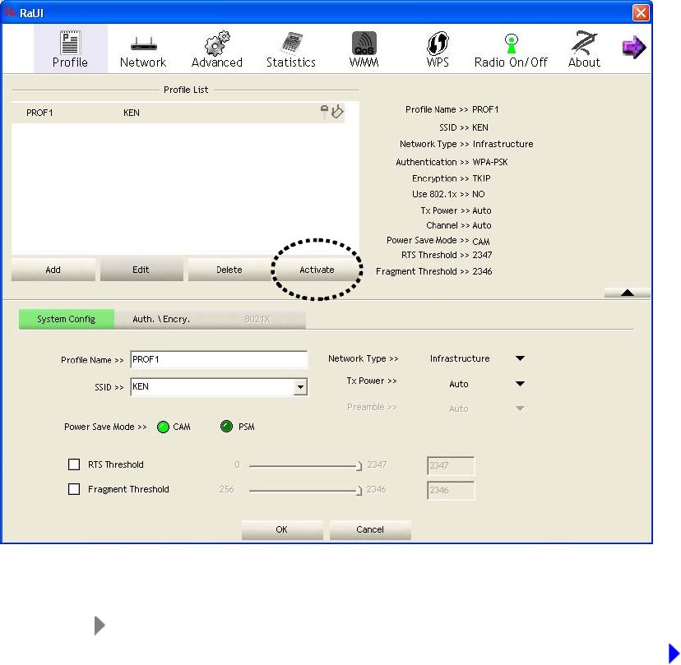The width and height of the screenshot is (681, 665).
Task: Open the Preamble dropdown arrow
Action: click(x=520, y=409)
